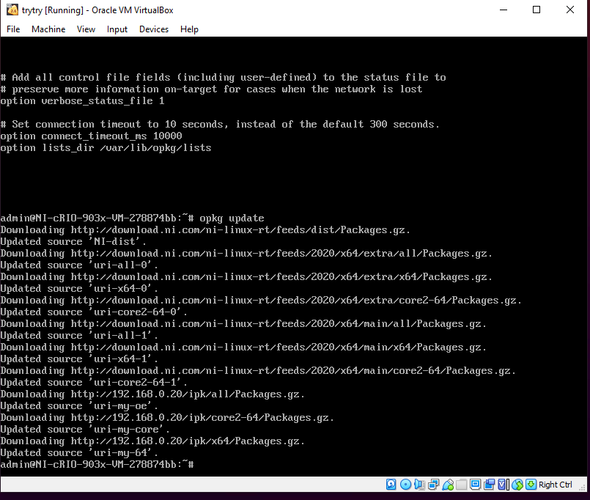Click the VirtualBox app icon in title bar
The height and width of the screenshot is (500, 590).
tap(12, 10)
